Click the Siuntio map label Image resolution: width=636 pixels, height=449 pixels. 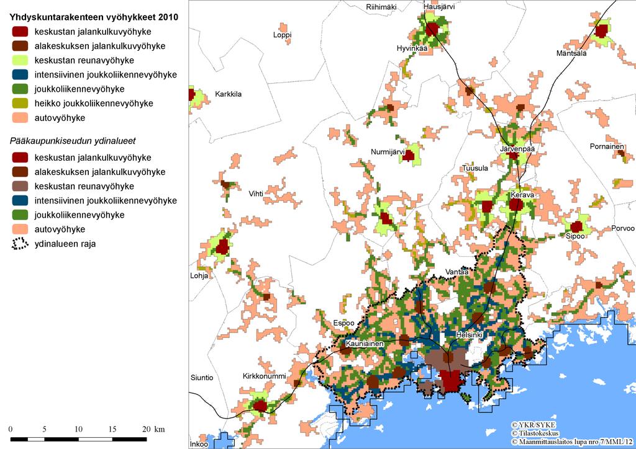point(202,378)
